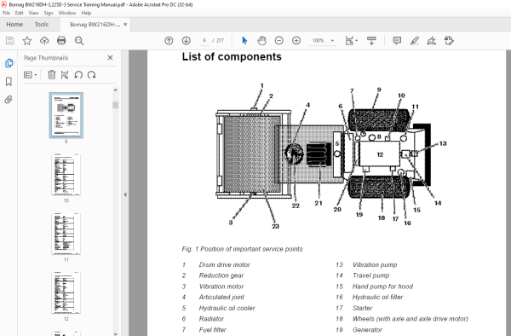Image resolution: width=511 pixels, height=336 pixels.
Task: Delete selected page with trash icon
Action: [x=51, y=75]
